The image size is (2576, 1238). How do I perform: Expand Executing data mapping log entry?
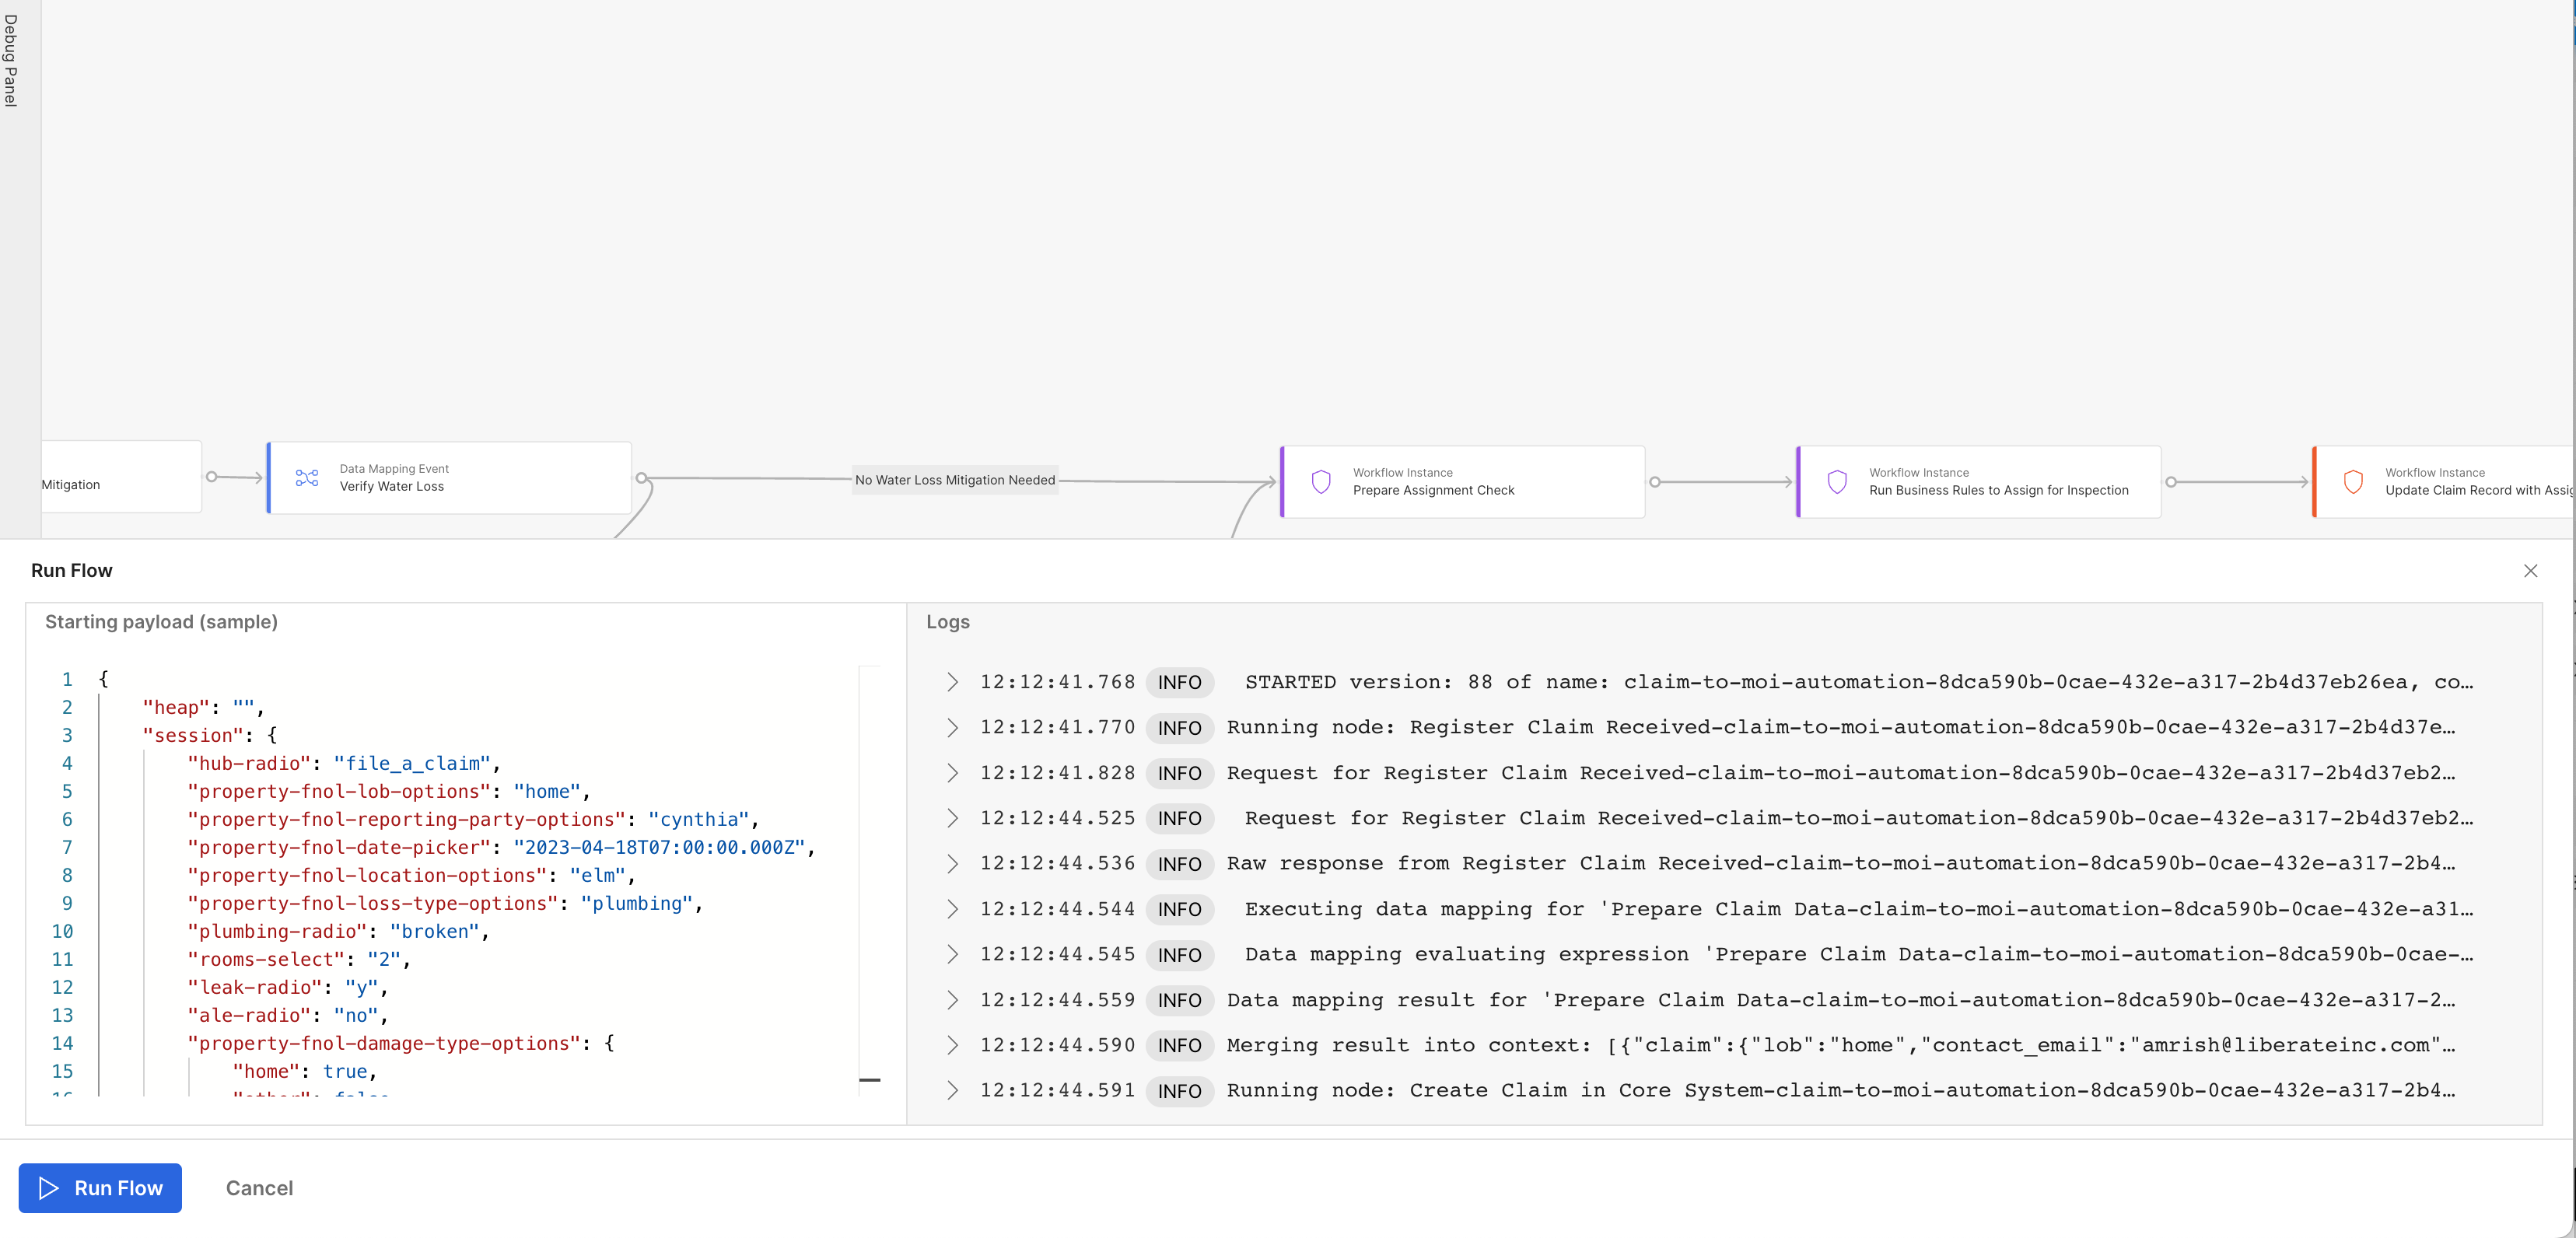(x=952, y=909)
